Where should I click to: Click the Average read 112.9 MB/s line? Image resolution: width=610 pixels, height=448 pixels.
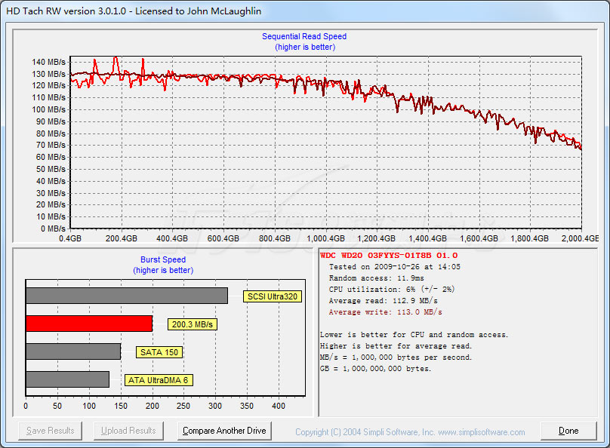pos(385,300)
